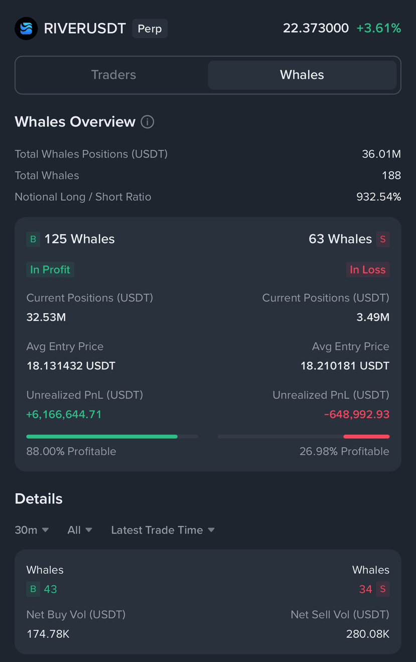Image resolution: width=416 pixels, height=662 pixels.
Task: Tap the RIVER coin logo icon
Action: 26,29
